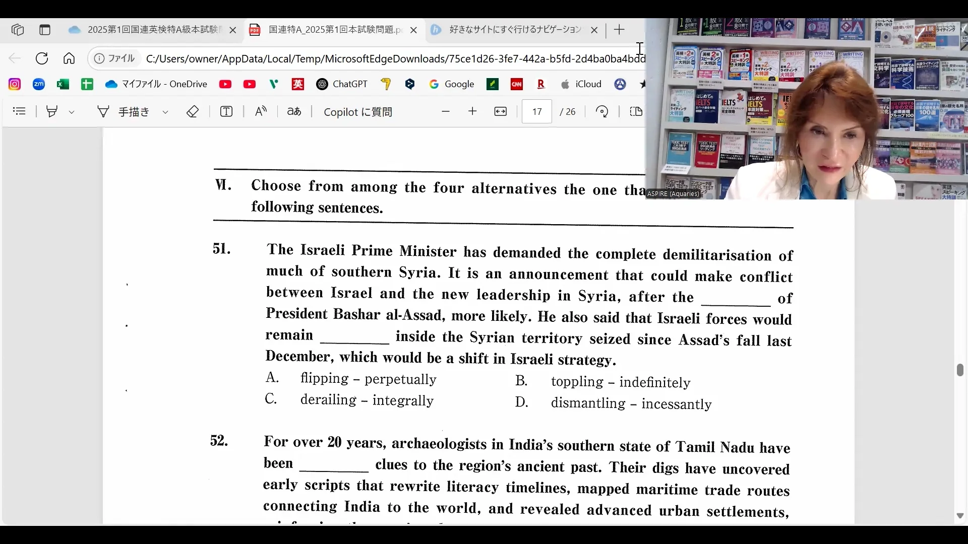Switch to the 2025第1回国連英検特A級本試験 tab

[151, 30]
